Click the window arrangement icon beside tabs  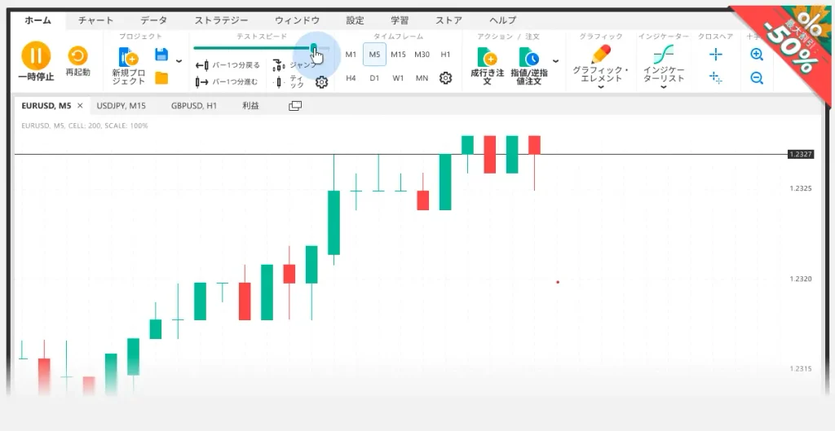coord(295,106)
